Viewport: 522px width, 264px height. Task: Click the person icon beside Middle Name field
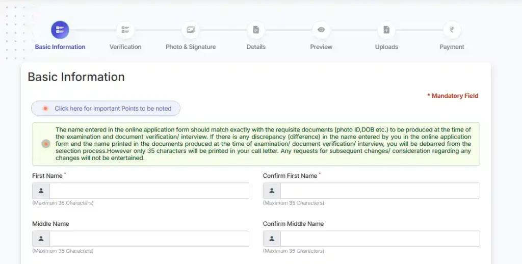41,239
